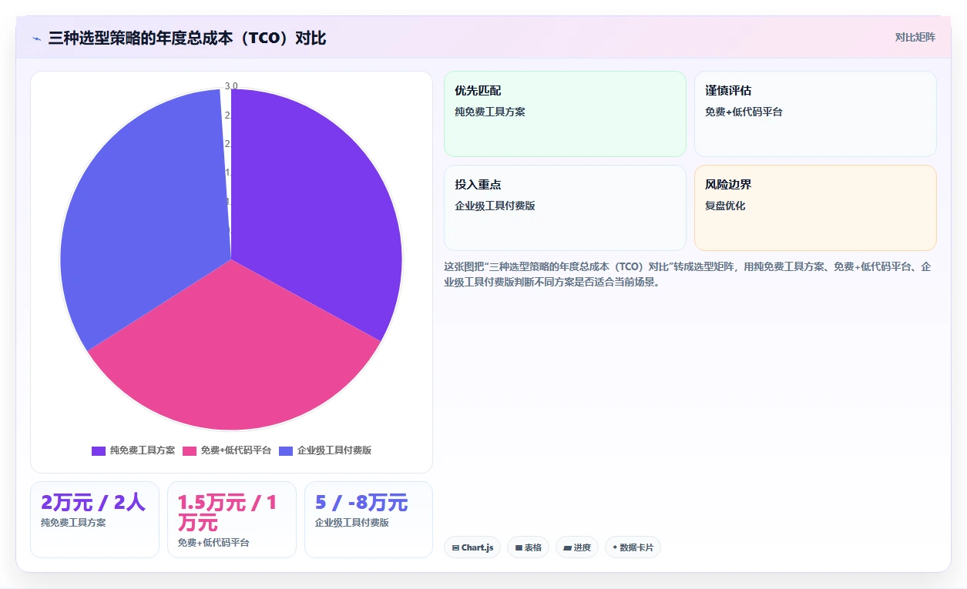Click the 3.0 axis label atop chart
Image resolution: width=967 pixels, height=589 pixels.
231,85
